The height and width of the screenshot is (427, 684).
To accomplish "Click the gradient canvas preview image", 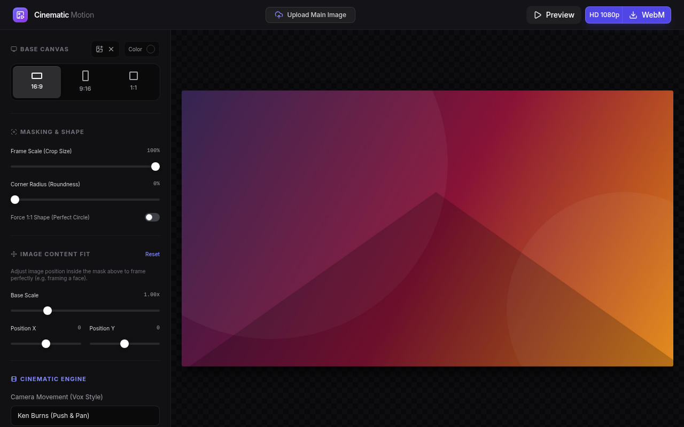I will click(x=428, y=228).
